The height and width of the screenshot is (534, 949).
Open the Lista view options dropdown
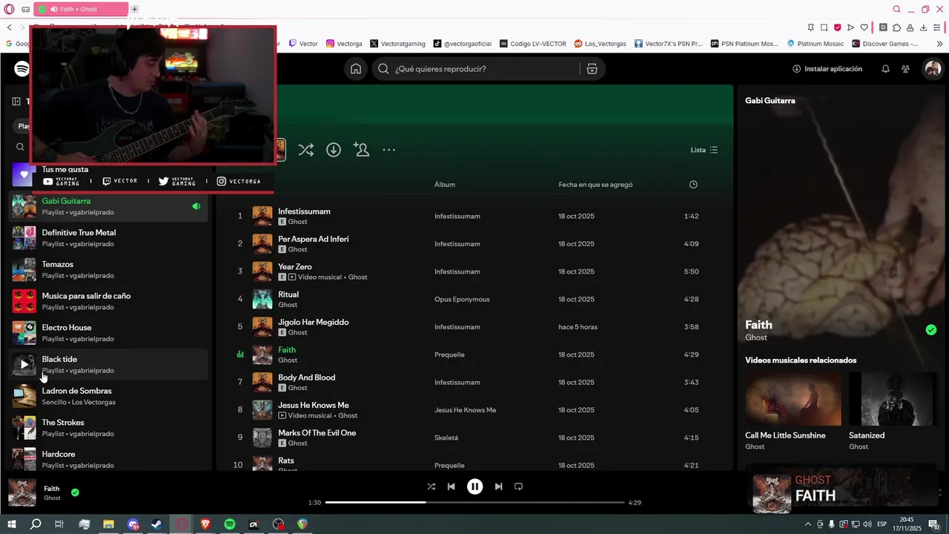pyautogui.click(x=704, y=150)
